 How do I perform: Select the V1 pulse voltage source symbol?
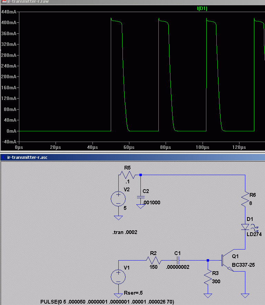[x=118, y=277]
